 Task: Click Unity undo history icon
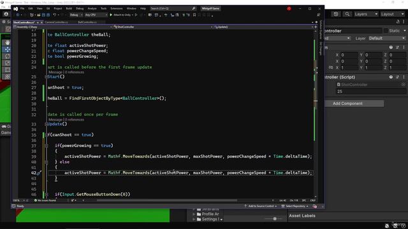336,14
